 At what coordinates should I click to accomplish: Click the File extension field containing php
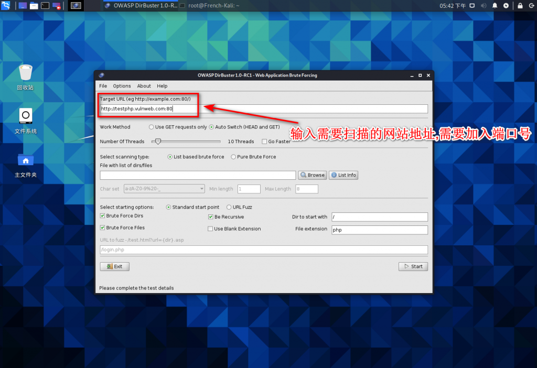[380, 230]
